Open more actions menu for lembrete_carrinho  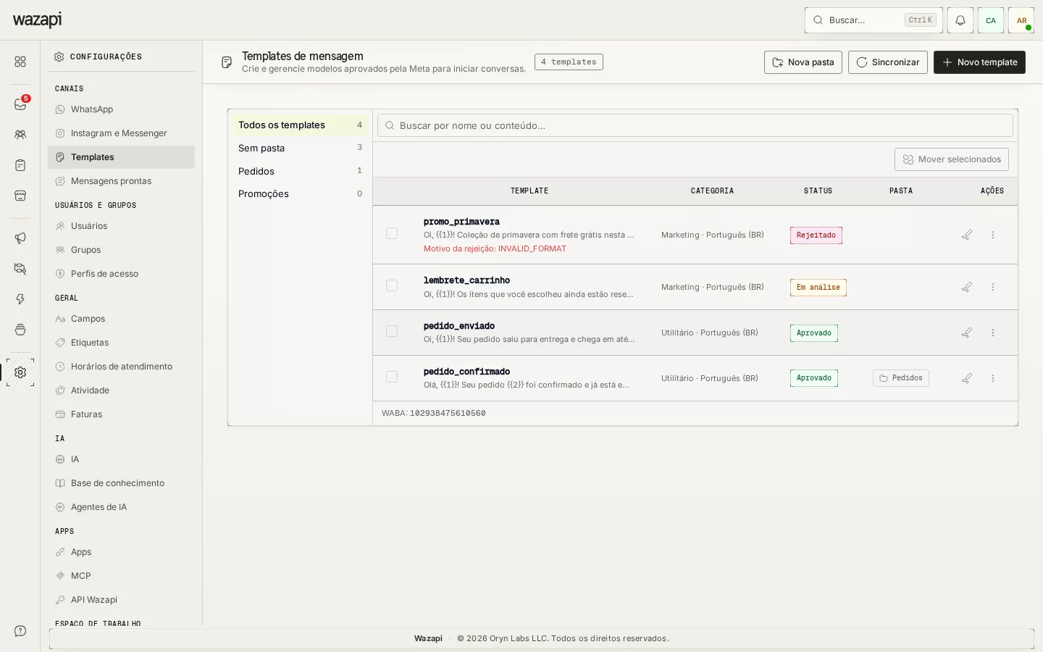[993, 287]
